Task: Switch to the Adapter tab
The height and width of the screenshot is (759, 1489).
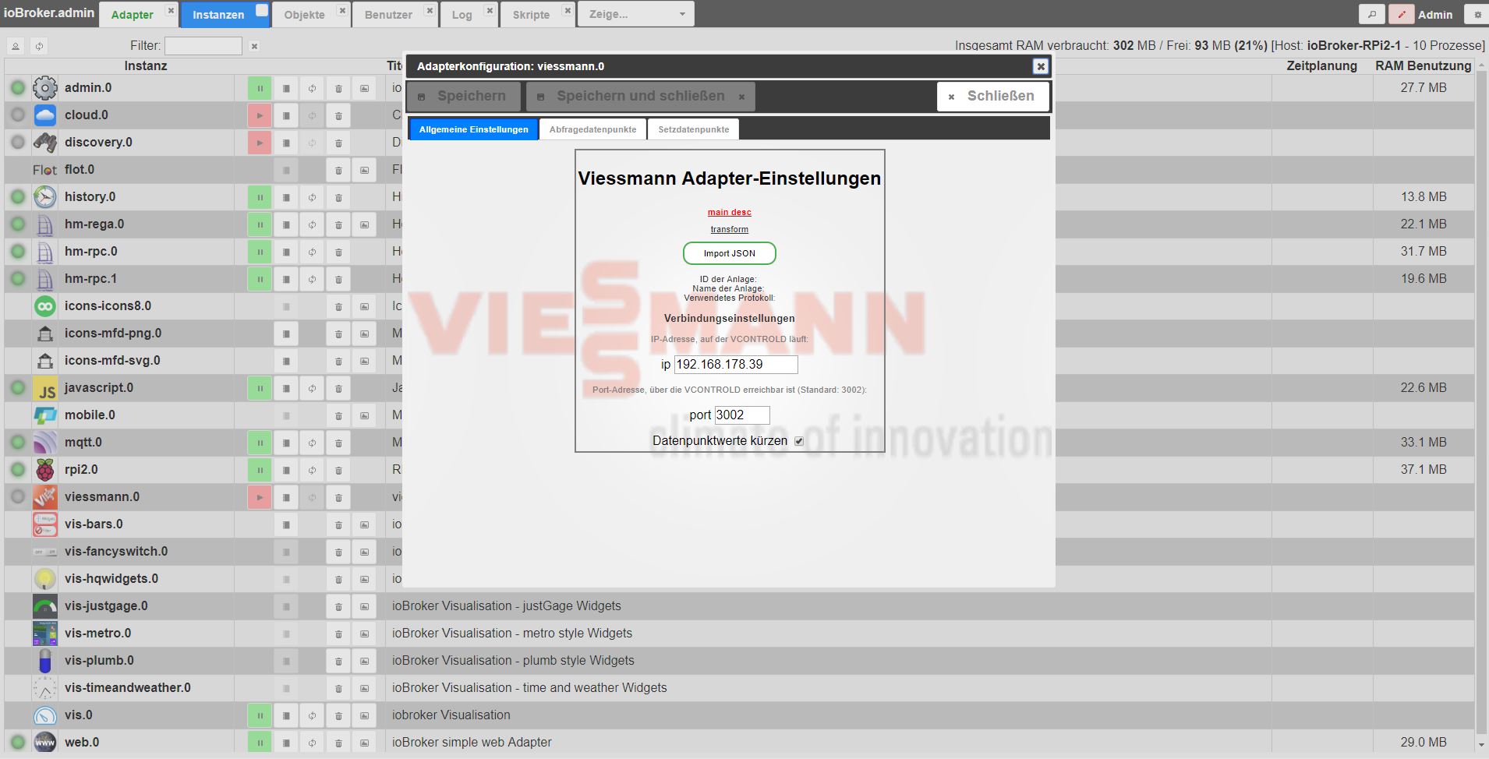Action: 133,15
